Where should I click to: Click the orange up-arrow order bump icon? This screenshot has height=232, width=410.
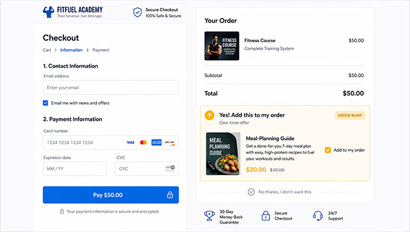(x=209, y=115)
